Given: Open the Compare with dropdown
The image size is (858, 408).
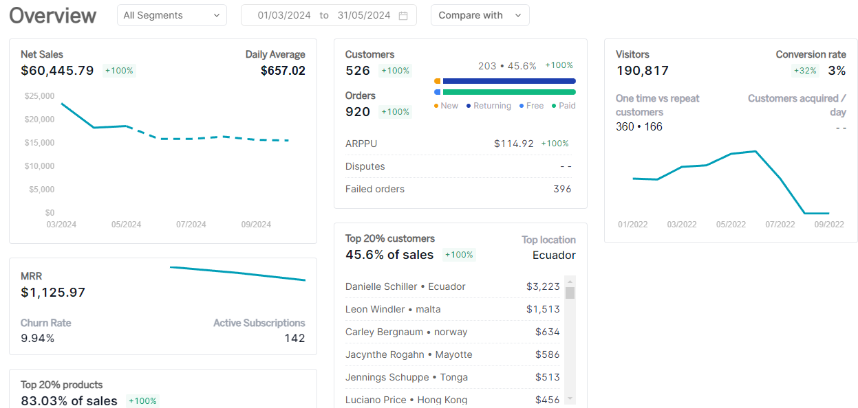Looking at the screenshot, I should click(480, 15).
